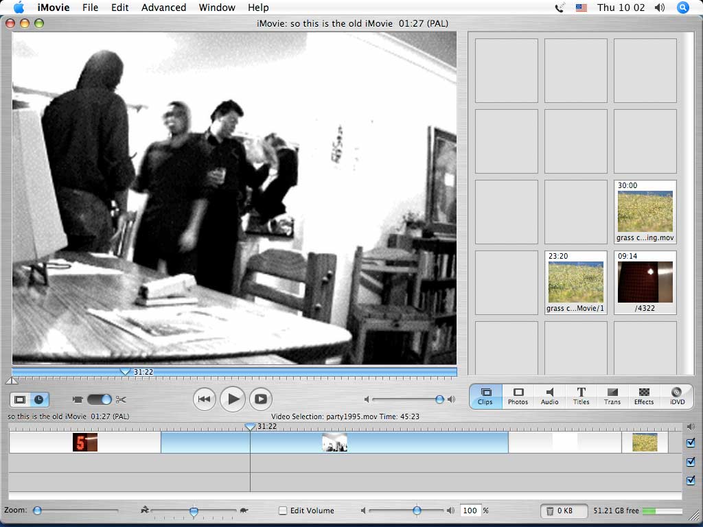703x527 pixels.
Task: Click the camera mode icon
Action: click(78, 399)
